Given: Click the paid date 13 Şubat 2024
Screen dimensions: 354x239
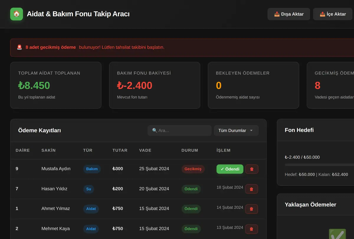Looking at the screenshot, I should [230, 228].
